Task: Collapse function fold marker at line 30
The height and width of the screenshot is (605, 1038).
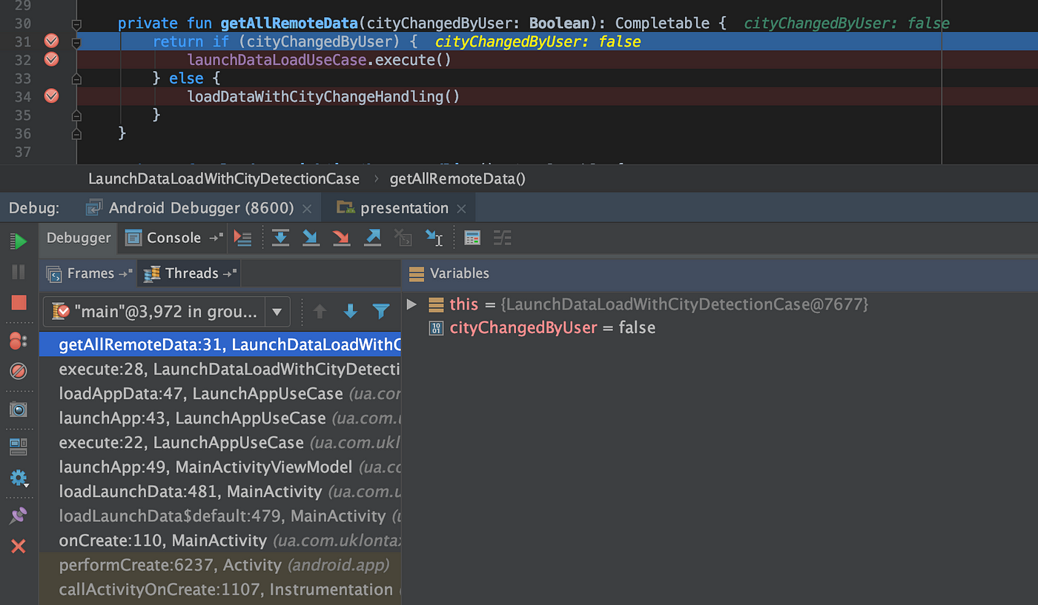Action: [76, 24]
